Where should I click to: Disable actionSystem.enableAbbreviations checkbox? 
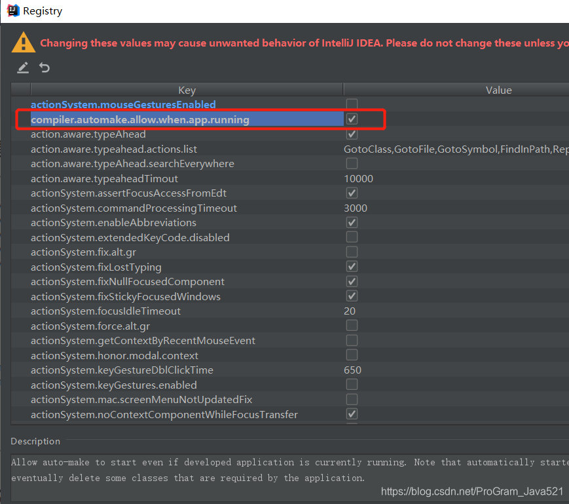(352, 222)
